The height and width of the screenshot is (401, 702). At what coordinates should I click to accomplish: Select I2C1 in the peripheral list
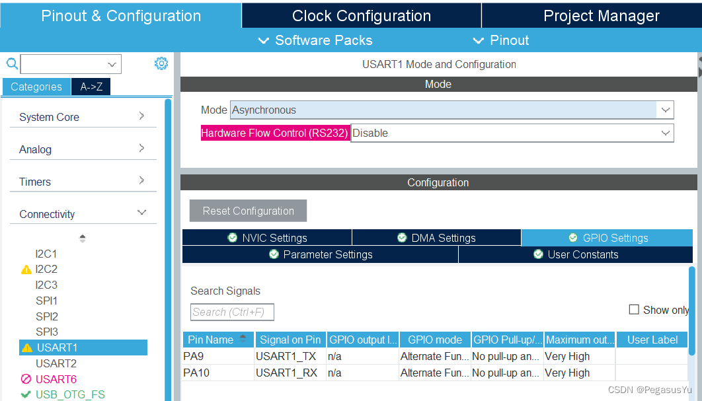coord(46,254)
